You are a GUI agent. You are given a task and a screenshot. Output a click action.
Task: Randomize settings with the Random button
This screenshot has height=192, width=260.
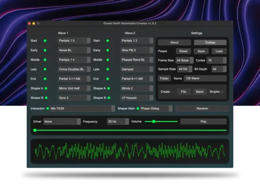(202, 109)
